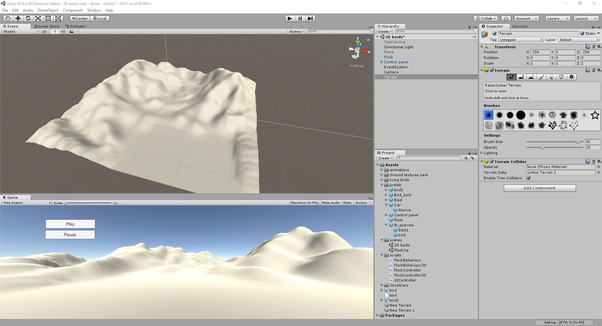This screenshot has width=602, height=326.
Task: Select Paint Texture brush tool
Action: coord(541,77)
